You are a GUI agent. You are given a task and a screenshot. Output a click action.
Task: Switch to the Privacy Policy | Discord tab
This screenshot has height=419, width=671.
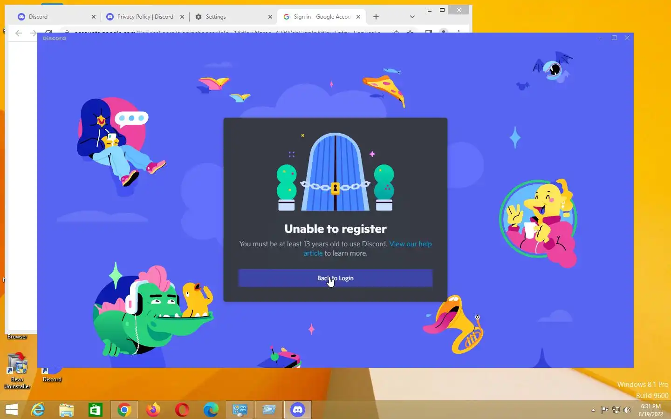coord(145,17)
